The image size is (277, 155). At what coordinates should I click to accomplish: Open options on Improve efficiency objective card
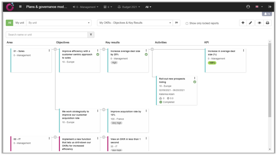tap(98, 51)
